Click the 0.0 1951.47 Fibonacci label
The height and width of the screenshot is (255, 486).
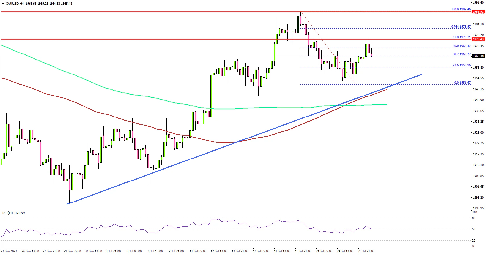coord(461,83)
